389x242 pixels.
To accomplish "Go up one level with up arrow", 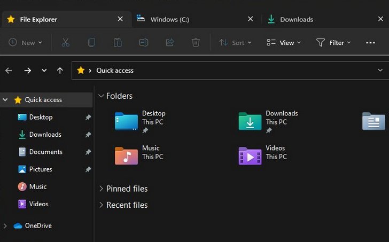I will coord(60,71).
